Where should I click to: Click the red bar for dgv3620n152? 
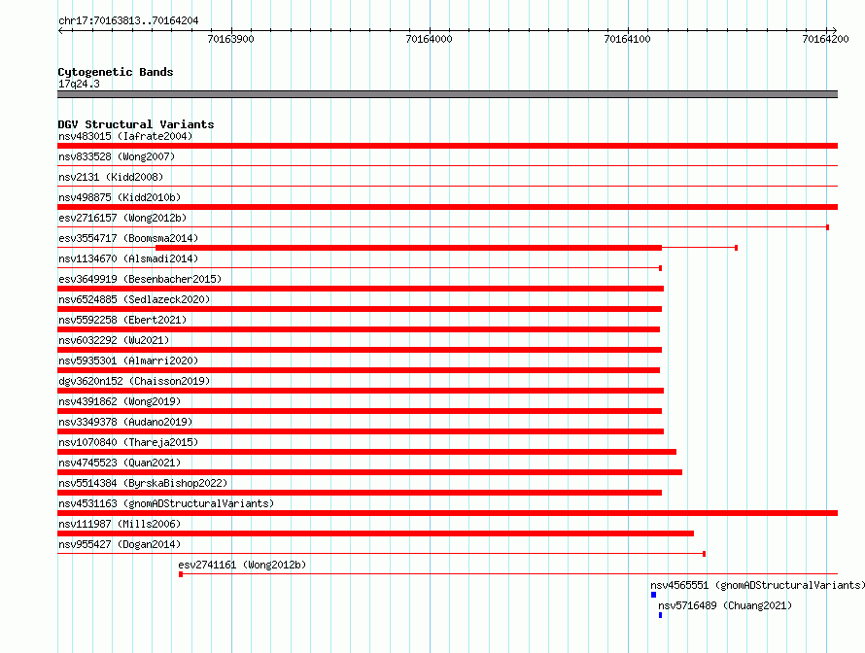[x=361, y=391]
